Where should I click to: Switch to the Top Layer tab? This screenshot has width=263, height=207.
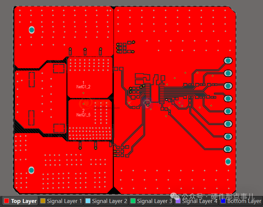point(24,201)
